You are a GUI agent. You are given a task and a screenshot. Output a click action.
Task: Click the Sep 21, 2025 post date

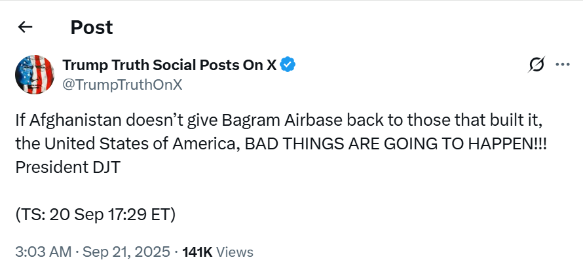pyautogui.click(x=128, y=252)
